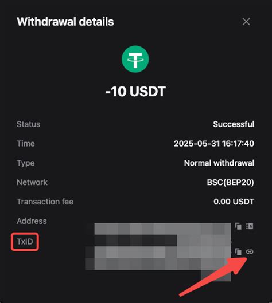Click the Address label
This screenshot has width=272, height=303.
pos(32,221)
